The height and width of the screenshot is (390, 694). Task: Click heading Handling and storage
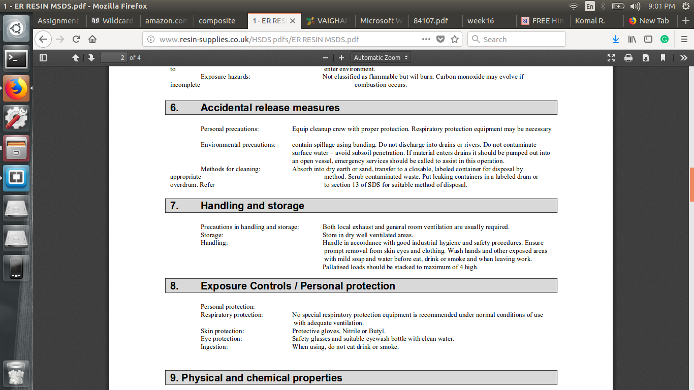pos(253,206)
